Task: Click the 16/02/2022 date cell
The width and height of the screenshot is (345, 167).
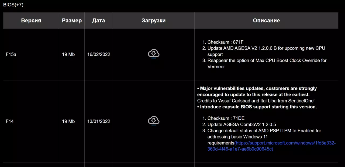Action: 99,54
